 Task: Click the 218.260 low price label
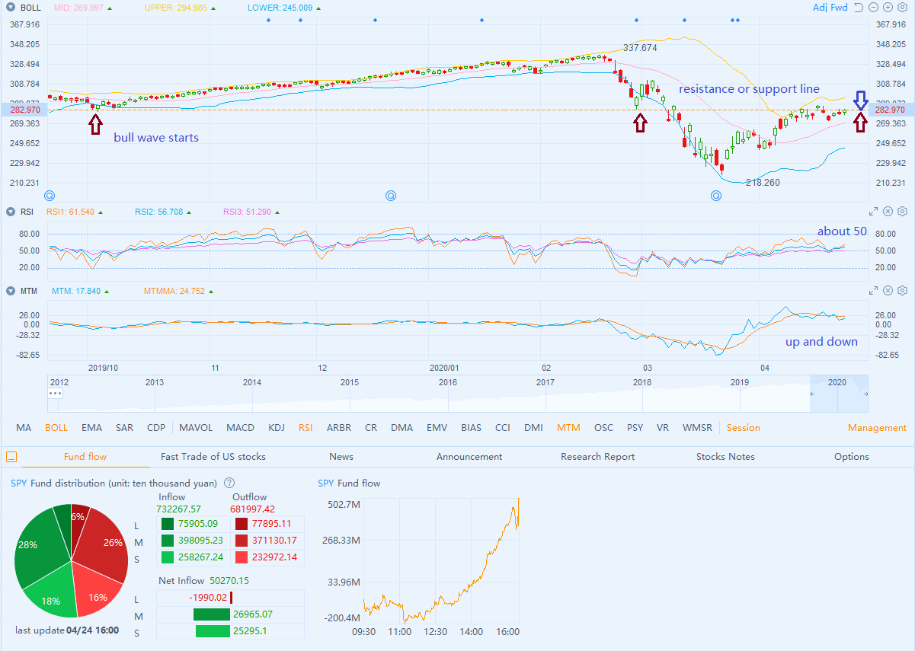[x=763, y=183]
